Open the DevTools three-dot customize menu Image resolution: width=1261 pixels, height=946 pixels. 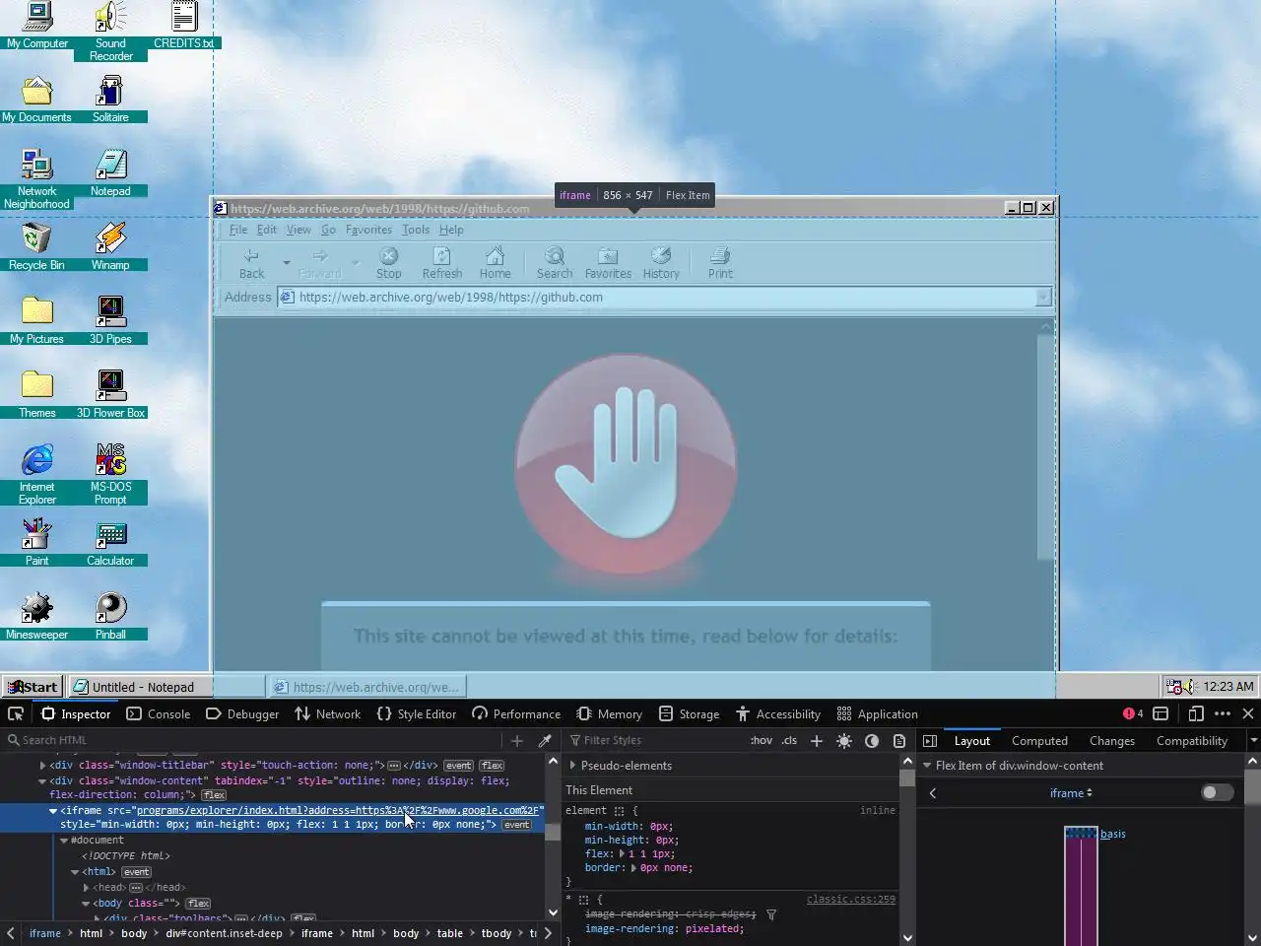(x=1223, y=713)
